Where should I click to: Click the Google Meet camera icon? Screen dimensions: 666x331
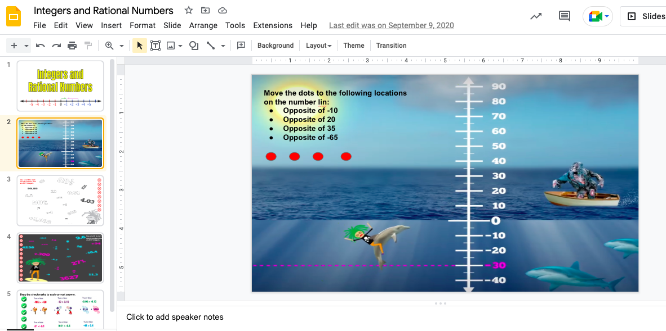point(594,16)
